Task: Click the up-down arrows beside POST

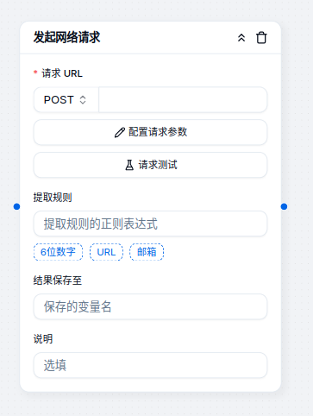Action: tap(83, 100)
